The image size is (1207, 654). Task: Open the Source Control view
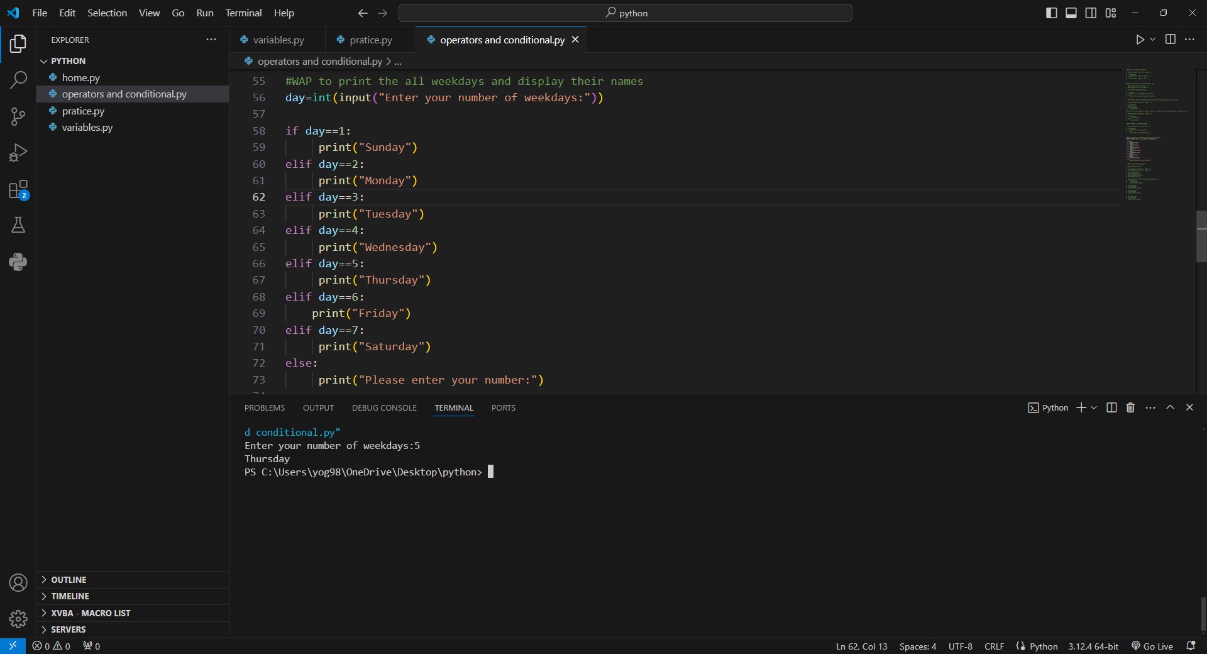pos(18,116)
